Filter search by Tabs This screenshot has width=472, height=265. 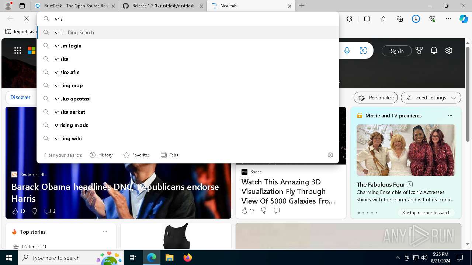point(169,155)
